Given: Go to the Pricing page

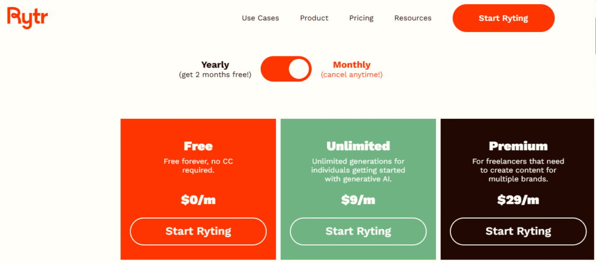Looking at the screenshot, I should pyautogui.click(x=361, y=18).
